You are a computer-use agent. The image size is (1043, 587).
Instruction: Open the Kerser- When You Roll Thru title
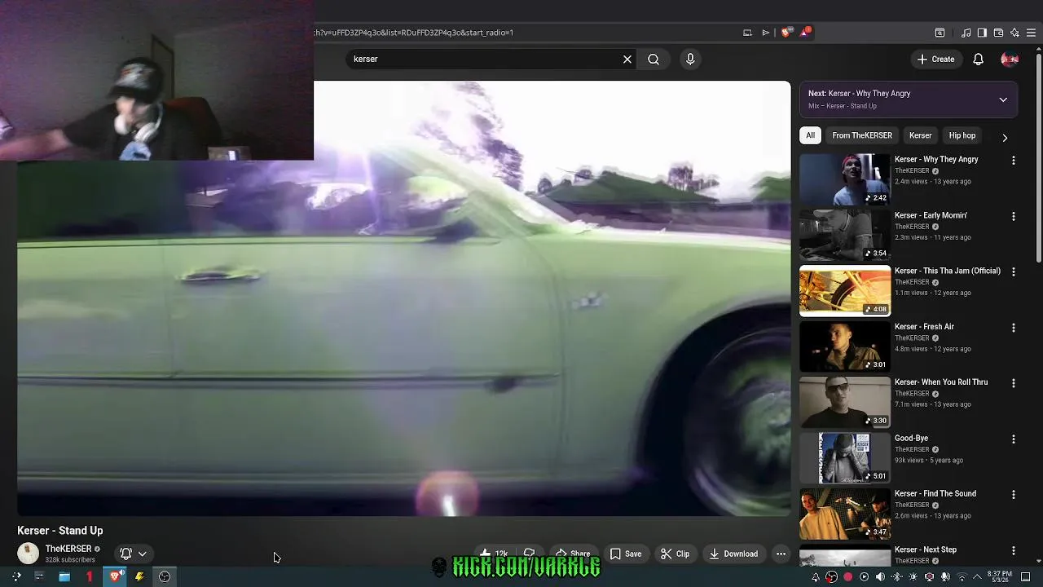[941, 382]
